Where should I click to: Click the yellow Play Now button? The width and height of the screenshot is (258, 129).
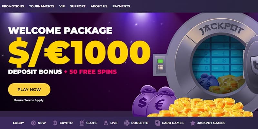29,90
